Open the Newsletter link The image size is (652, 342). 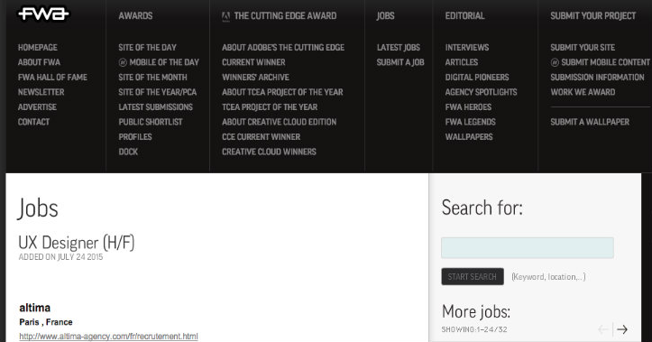coord(41,92)
